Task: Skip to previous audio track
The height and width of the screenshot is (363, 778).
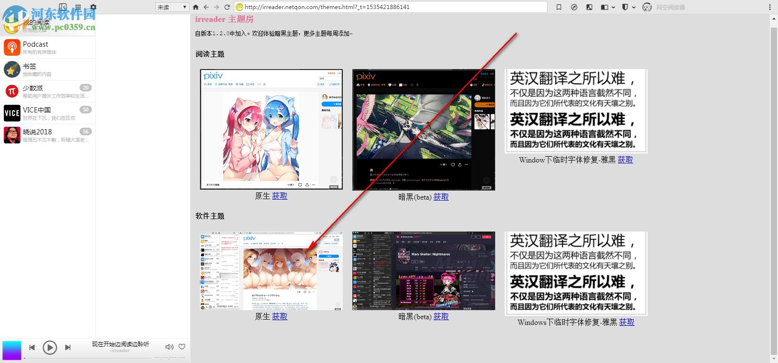Action: click(x=32, y=348)
